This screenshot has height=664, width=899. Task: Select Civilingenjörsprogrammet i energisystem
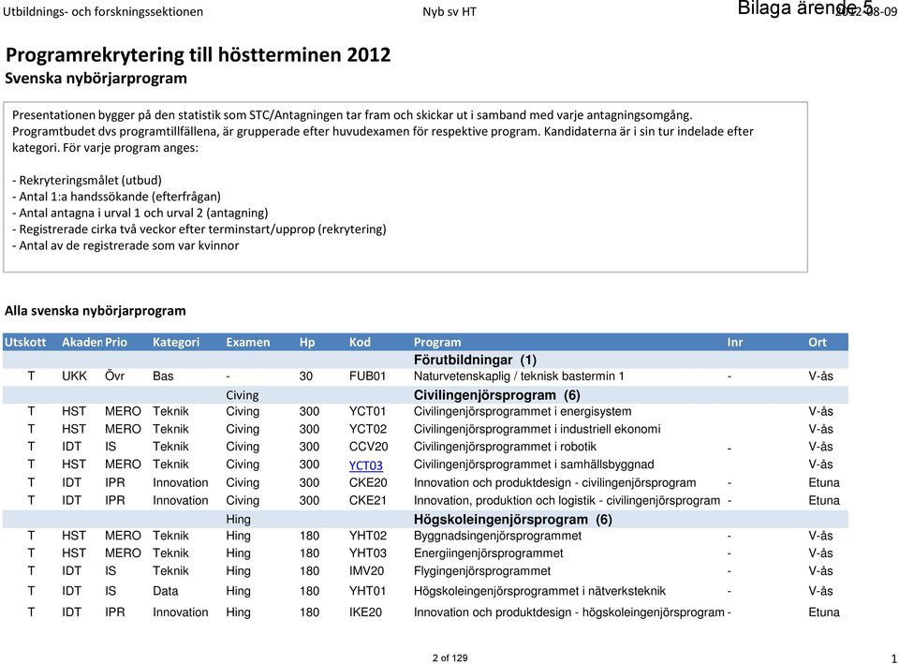(523, 412)
